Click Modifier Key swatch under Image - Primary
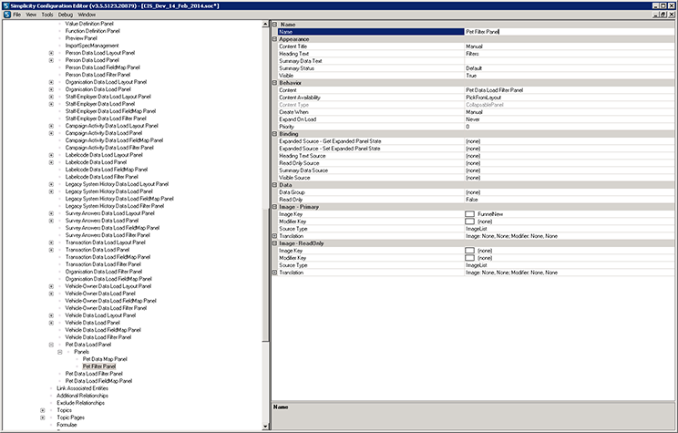The width and height of the screenshot is (678, 433). tap(469, 222)
